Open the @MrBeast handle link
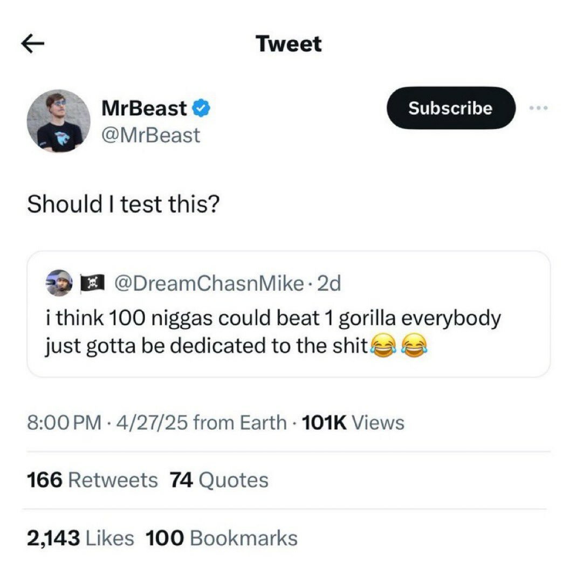The width and height of the screenshot is (577, 562). tap(151, 135)
